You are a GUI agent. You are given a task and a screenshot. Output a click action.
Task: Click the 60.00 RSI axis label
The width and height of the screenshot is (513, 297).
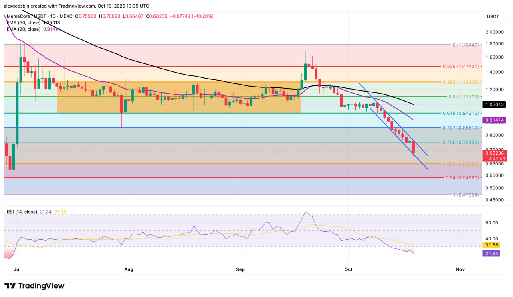[x=492, y=223]
